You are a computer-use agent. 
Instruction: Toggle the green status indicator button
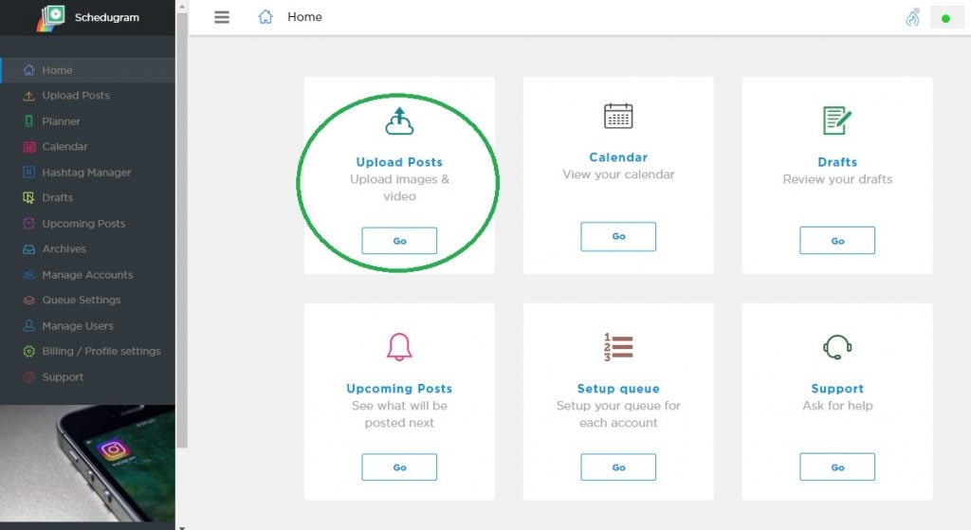point(946,18)
